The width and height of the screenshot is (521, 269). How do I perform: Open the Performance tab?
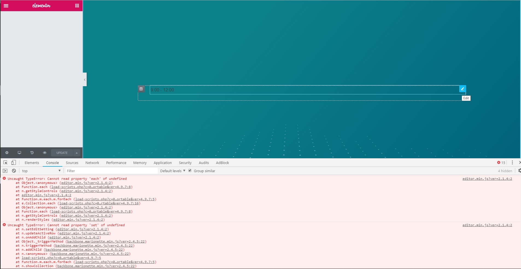click(116, 163)
